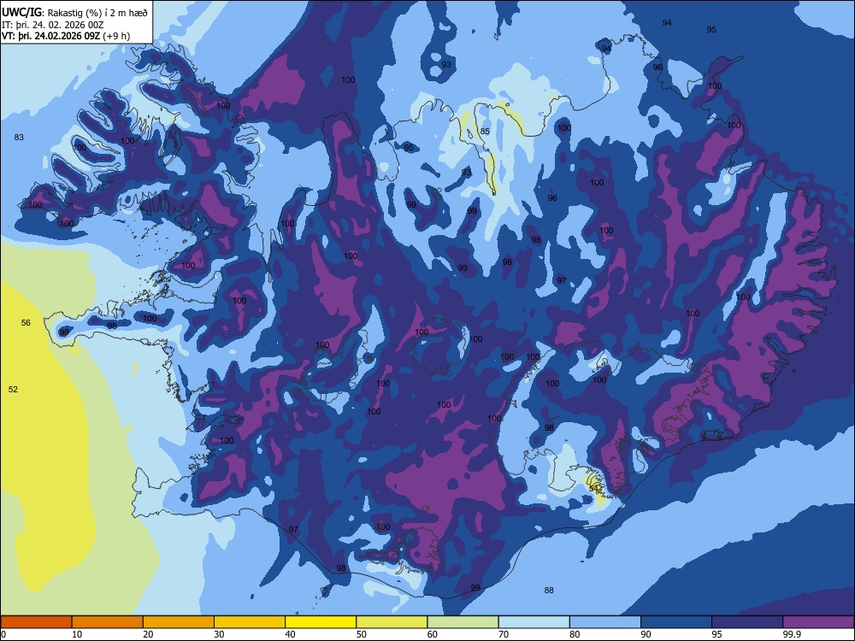Pick the 20–30 light orange legend swatch
The width and height of the screenshot is (855, 641).
tap(179, 622)
